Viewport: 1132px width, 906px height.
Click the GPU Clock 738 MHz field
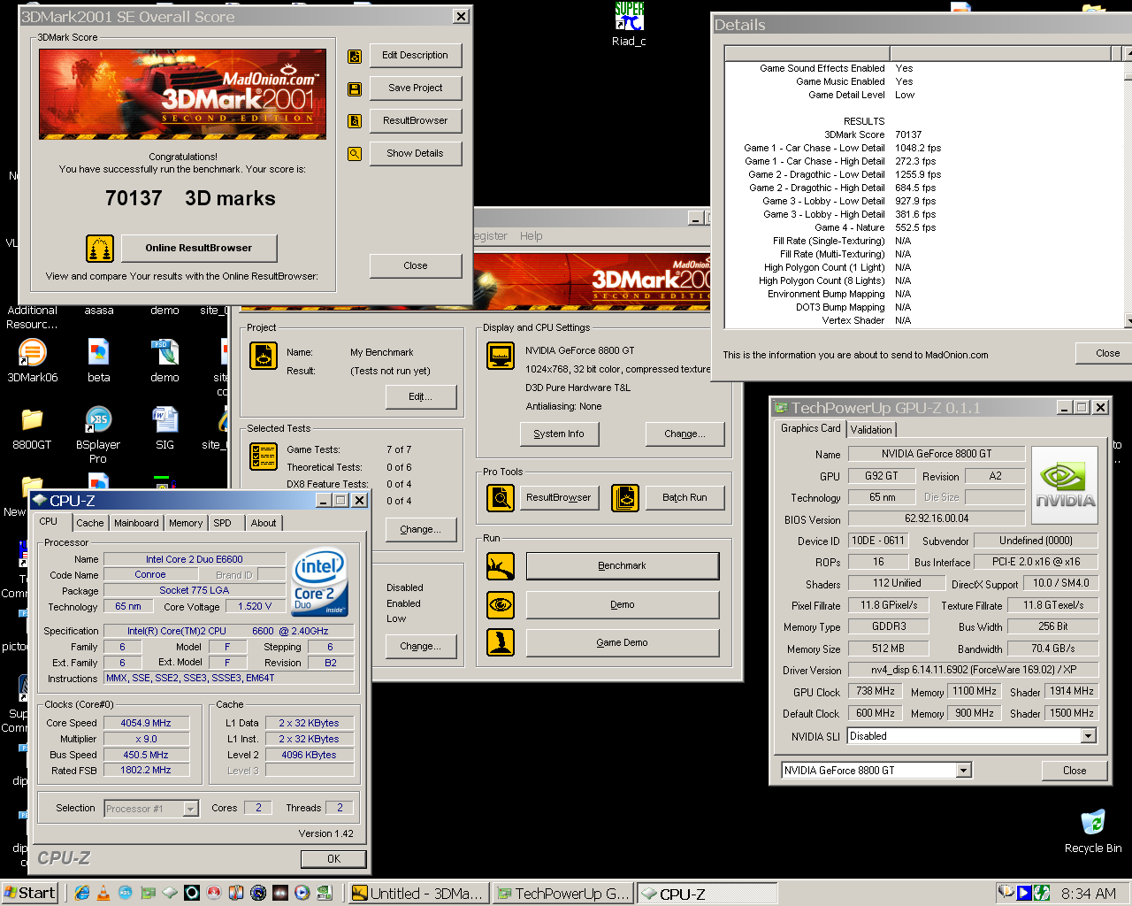point(875,692)
